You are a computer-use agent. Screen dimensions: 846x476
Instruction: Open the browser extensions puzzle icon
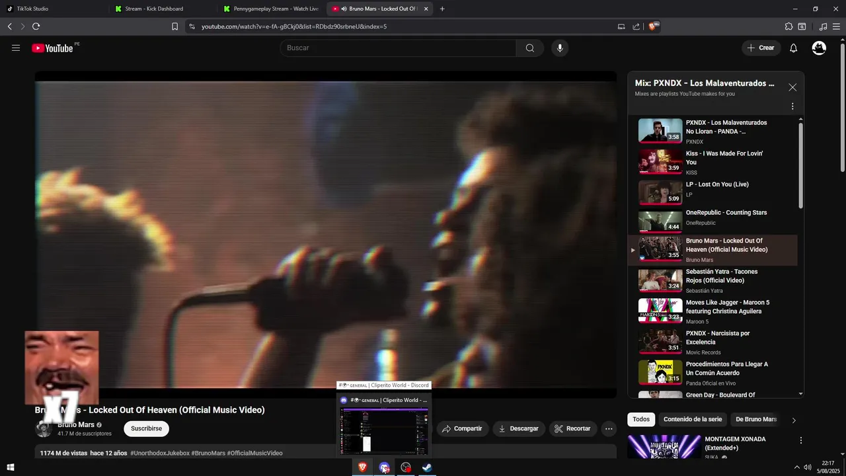788,26
